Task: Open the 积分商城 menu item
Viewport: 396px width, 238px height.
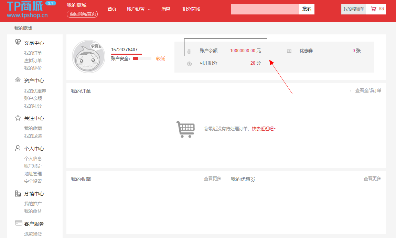Action: [191, 9]
